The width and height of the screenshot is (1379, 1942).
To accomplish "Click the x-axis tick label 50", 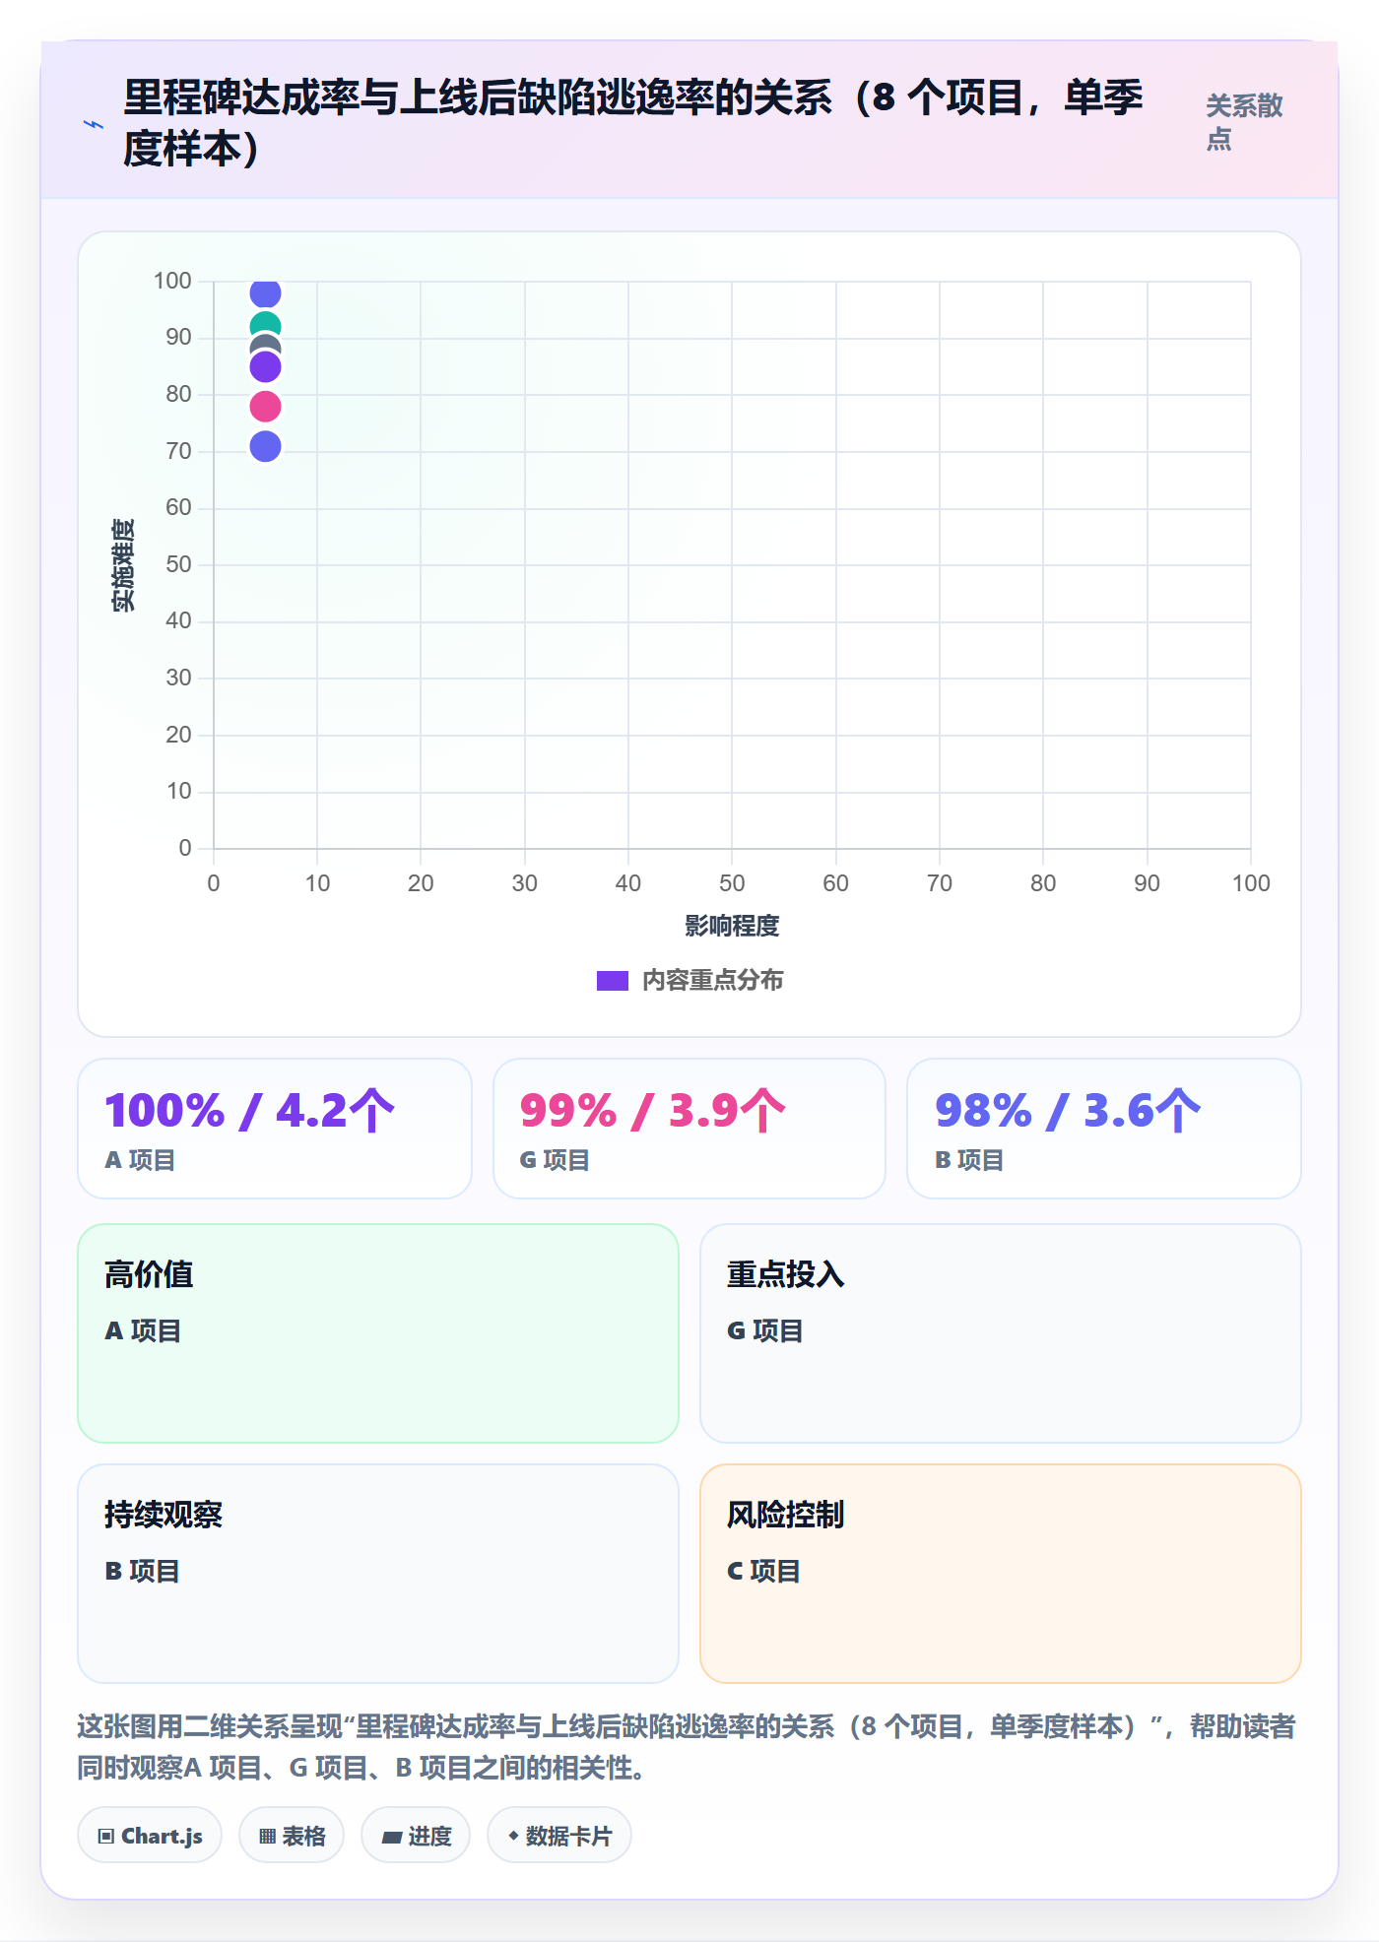I will click(x=732, y=883).
